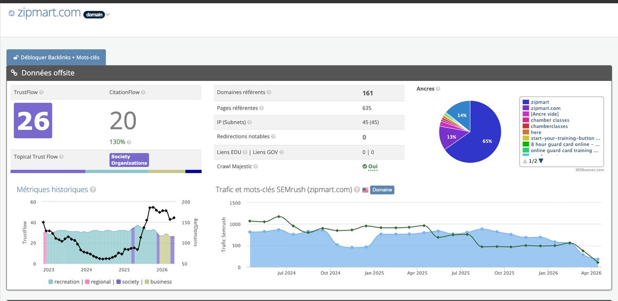618x301 pixels.
Task: Toggle the '8 hour guard card online' legend entry
Action: (561, 145)
